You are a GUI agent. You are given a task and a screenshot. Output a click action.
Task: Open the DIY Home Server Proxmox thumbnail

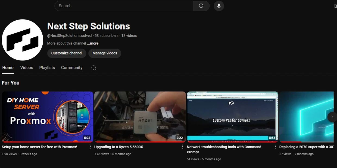click(x=48, y=117)
